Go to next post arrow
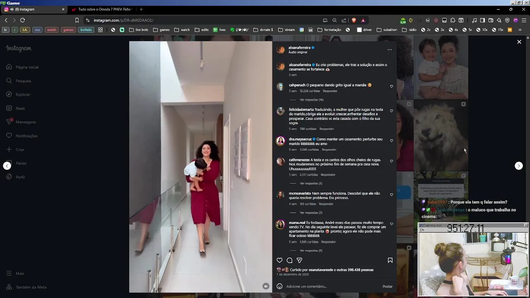The width and height of the screenshot is (530, 298). (x=518, y=166)
